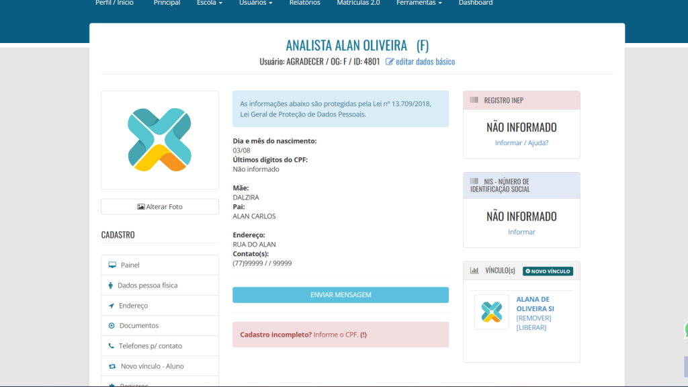Screen dimensions: 688x387
Task: Click the monitor icon next to Painel
Action: pyautogui.click(x=112, y=265)
